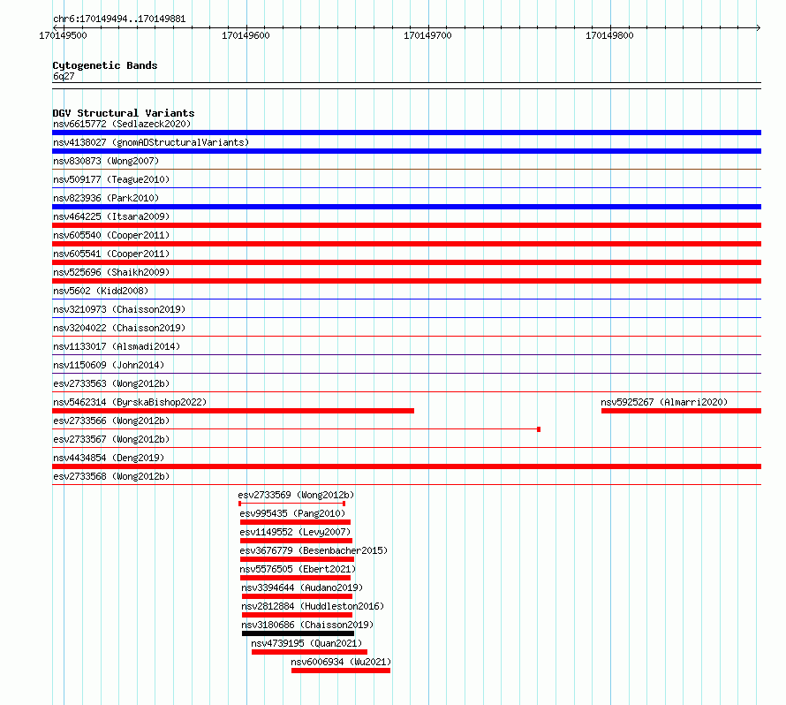
Task: Click the 6q27 band label
Action: pyautogui.click(x=64, y=76)
